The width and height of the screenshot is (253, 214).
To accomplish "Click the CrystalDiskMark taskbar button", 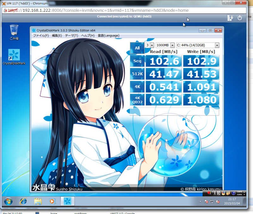I will click(67, 201).
